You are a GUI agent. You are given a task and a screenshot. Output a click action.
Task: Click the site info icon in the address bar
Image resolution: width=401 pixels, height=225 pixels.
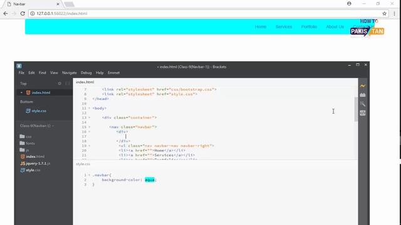pyautogui.click(x=33, y=14)
